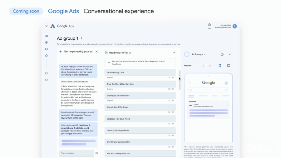Edit the c'Balm Beauty Care headline
The image size is (281, 158).
pos(140,72)
